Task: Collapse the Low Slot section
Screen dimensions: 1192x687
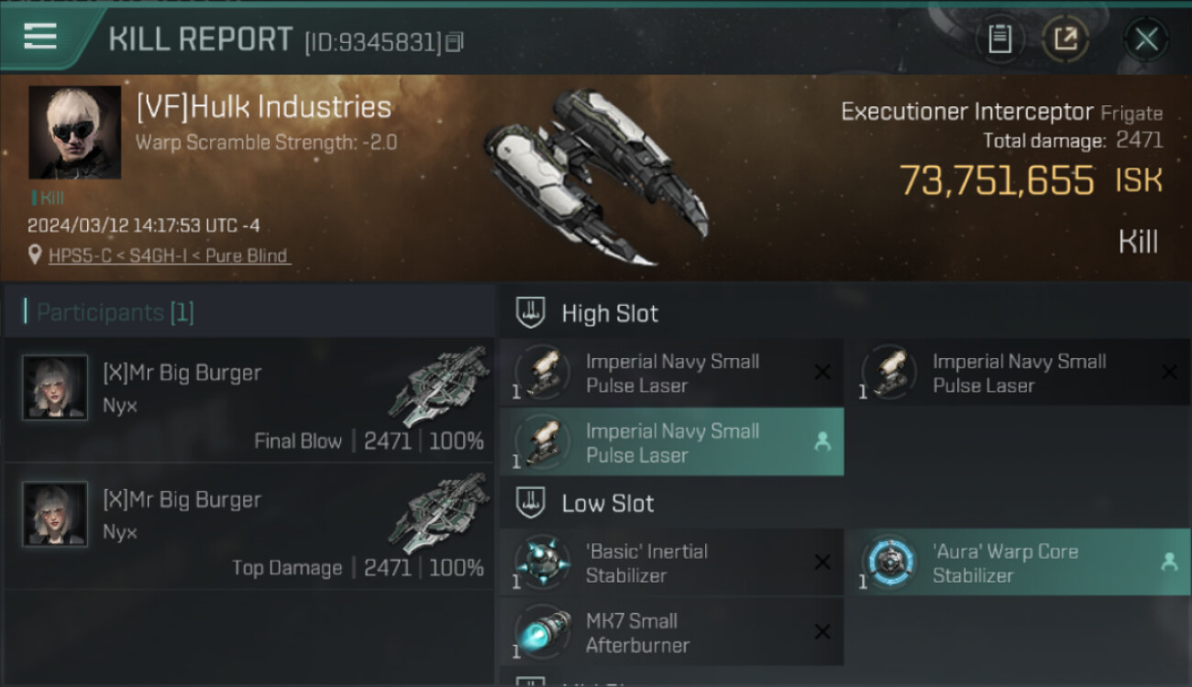Action: click(532, 503)
